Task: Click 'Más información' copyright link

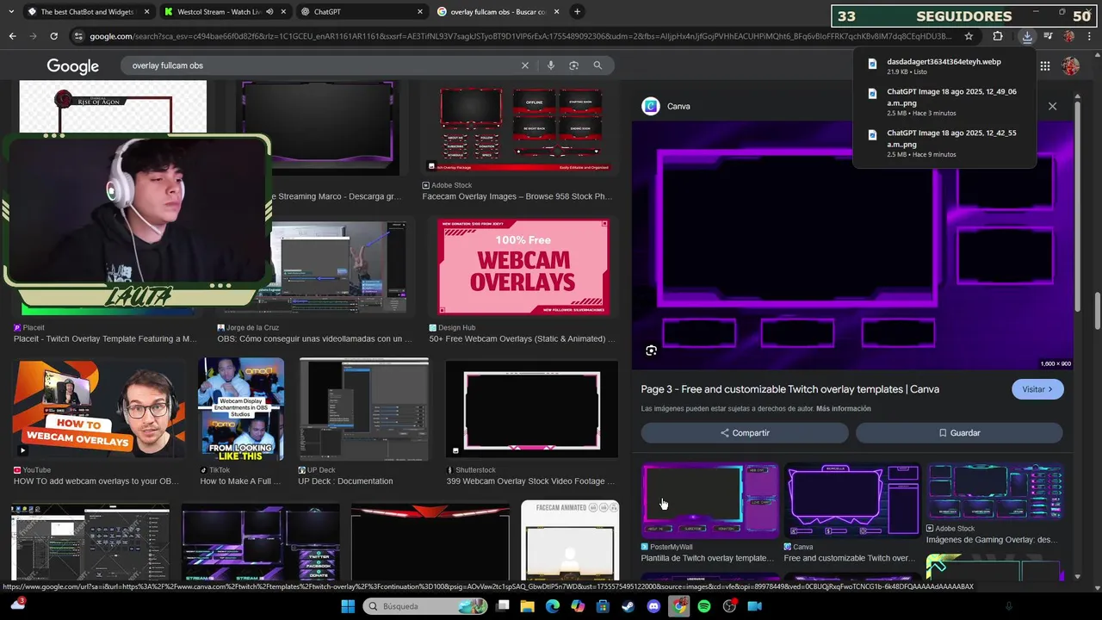Action: (x=844, y=409)
